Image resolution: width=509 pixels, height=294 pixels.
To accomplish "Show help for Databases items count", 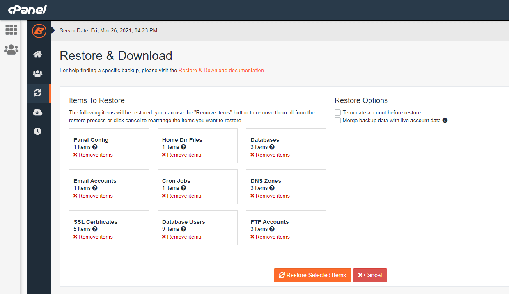I will click(x=272, y=147).
